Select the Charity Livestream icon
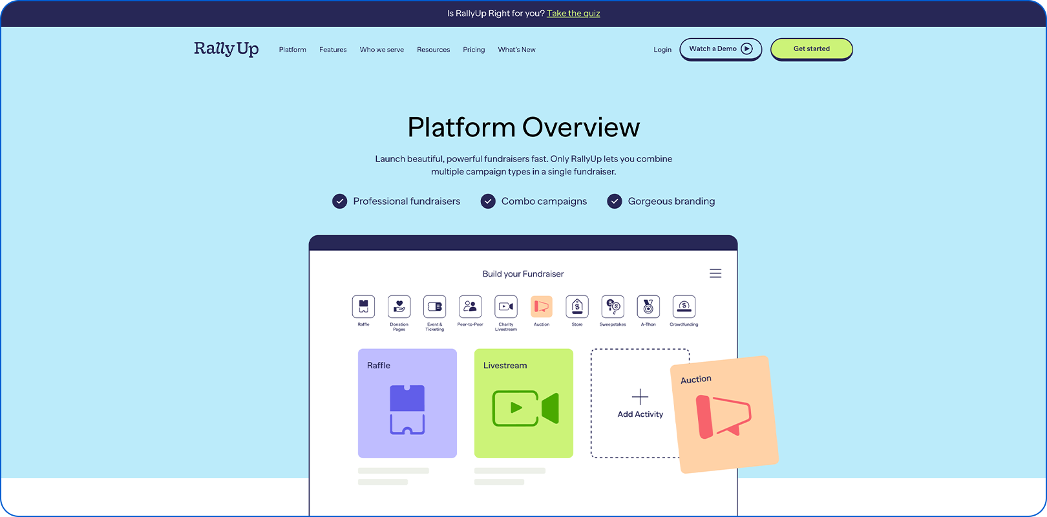 (x=505, y=306)
